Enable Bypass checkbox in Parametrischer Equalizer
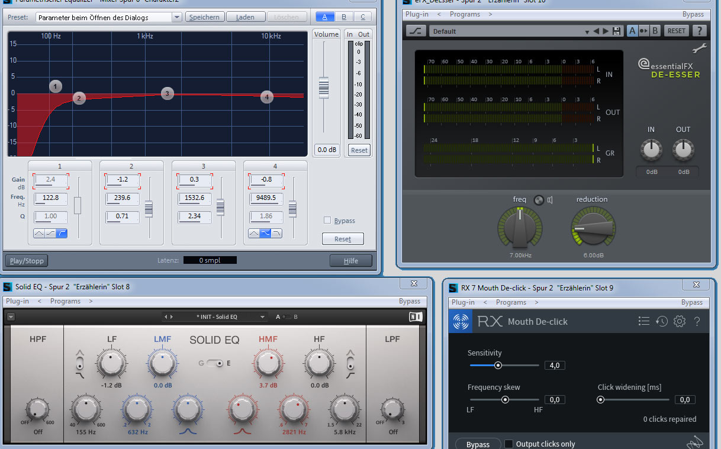Viewport: 721px width, 449px height. click(327, 221)
